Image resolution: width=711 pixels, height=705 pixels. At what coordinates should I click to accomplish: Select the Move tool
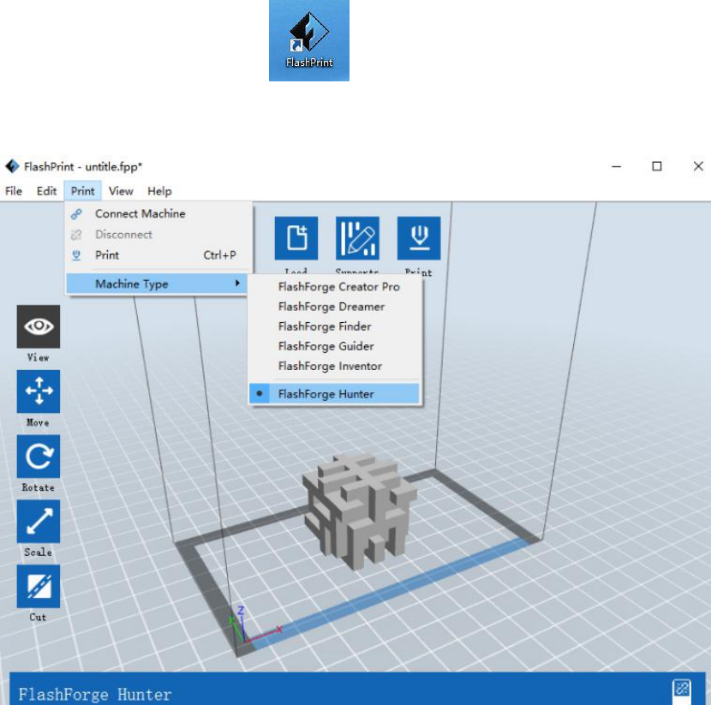pos(39,391)
